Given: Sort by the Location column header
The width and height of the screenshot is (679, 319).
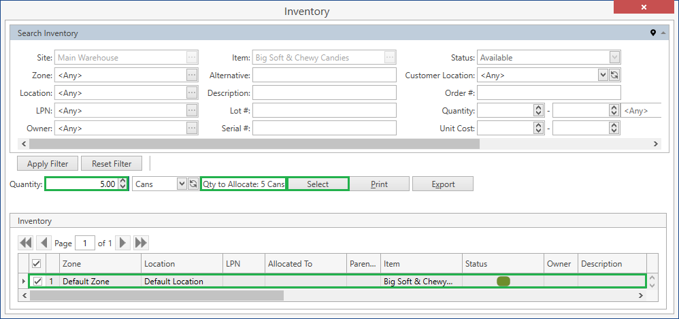Looking at the screenshot, I should (x=182, y=264).
